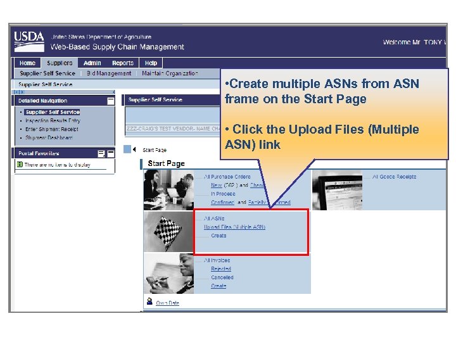
Task: Click the Portal Favorites panel header
Action: point(65,153)
